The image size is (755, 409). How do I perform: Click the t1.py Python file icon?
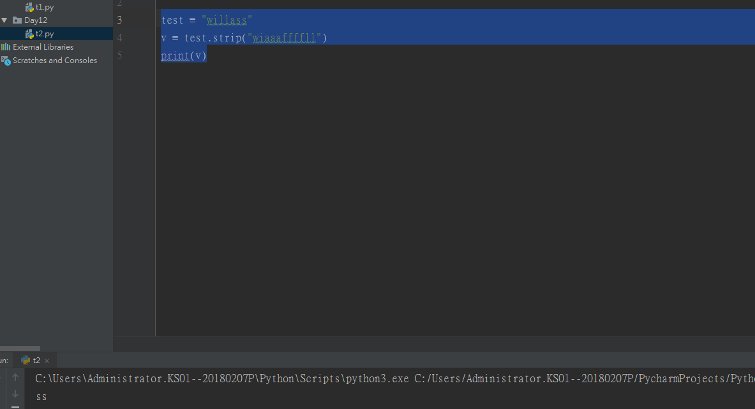[x=29, y=7]
